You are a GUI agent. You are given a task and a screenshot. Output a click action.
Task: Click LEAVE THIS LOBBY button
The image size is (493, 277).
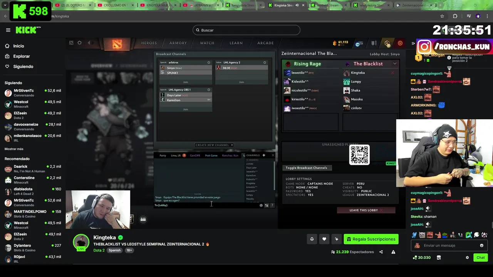pyautogui.click(x=366, y=210)
